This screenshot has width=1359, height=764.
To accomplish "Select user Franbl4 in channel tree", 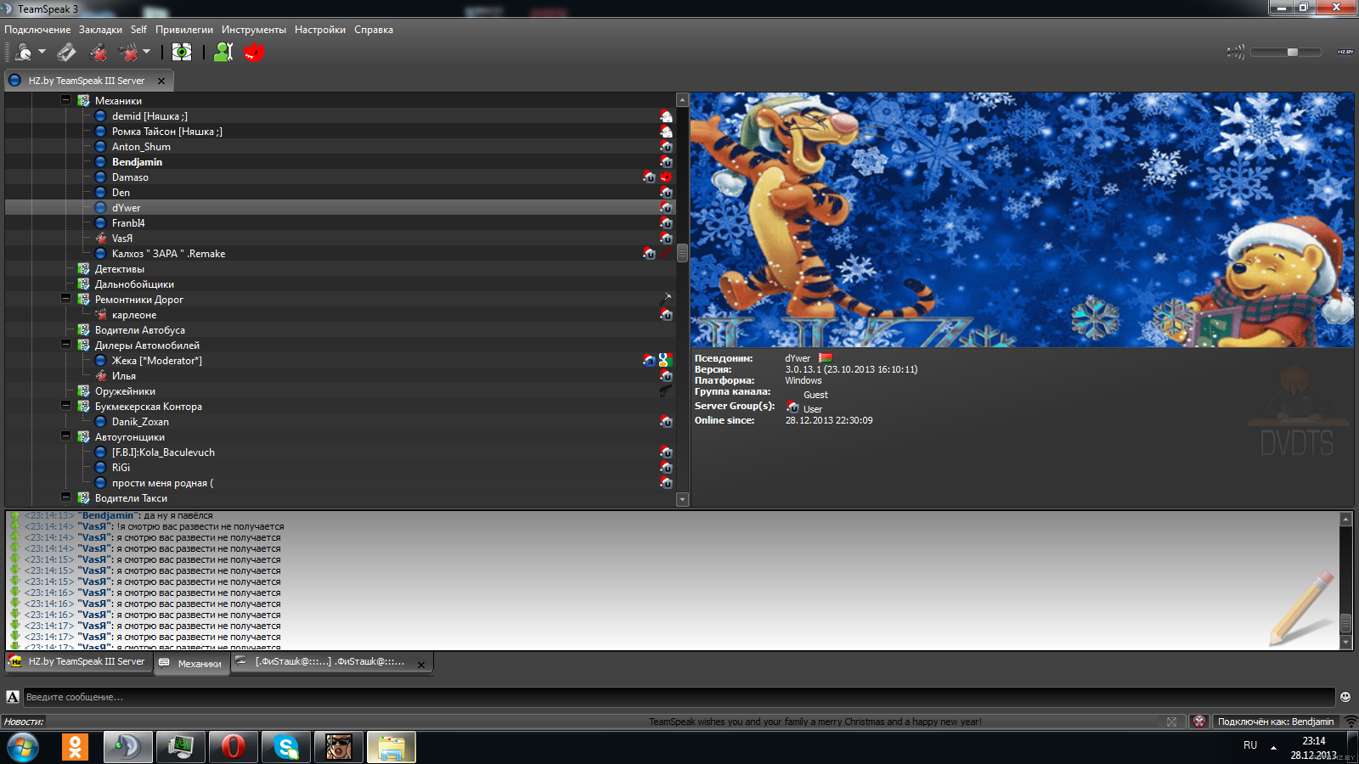I will coord(128,223).
